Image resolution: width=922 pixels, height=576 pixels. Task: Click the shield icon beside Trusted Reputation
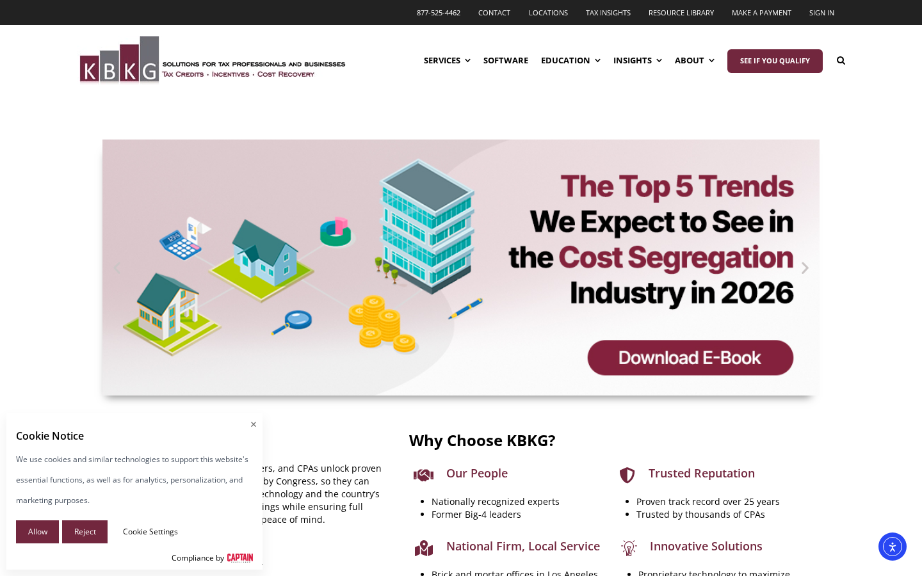(627, 475)
